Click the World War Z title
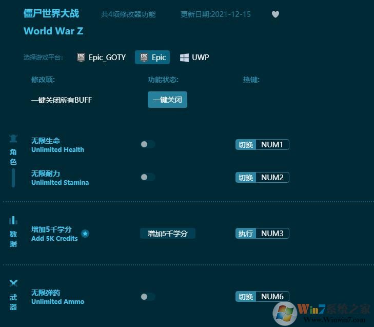This screenshot has width=374, height=327. 53,31
